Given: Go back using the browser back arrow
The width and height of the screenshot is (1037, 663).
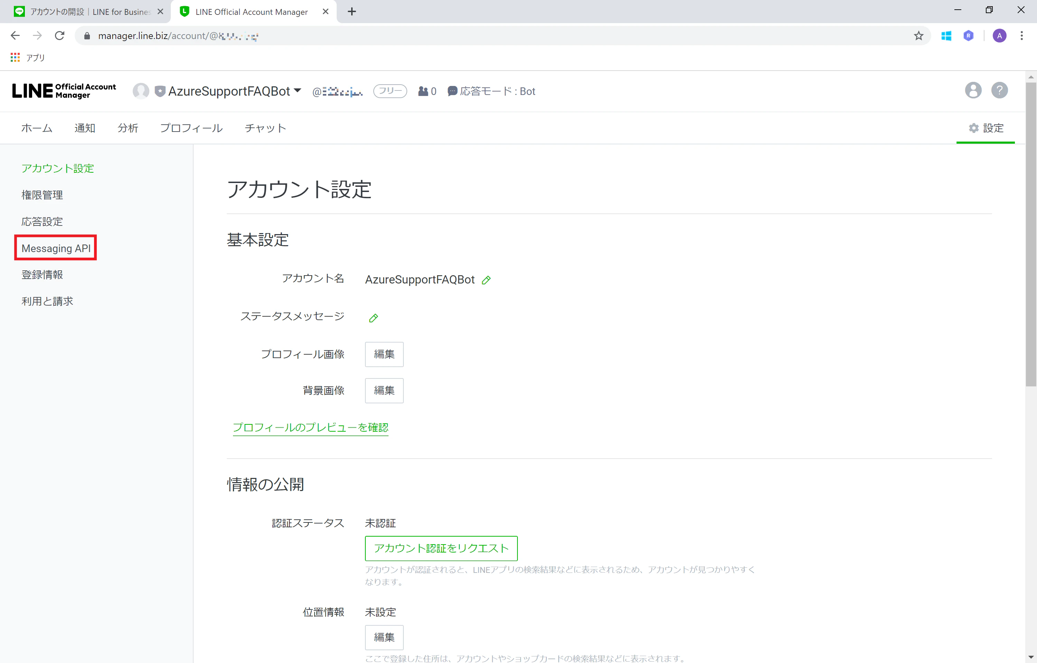Looking at the screenshot, I should coord(15,36).
